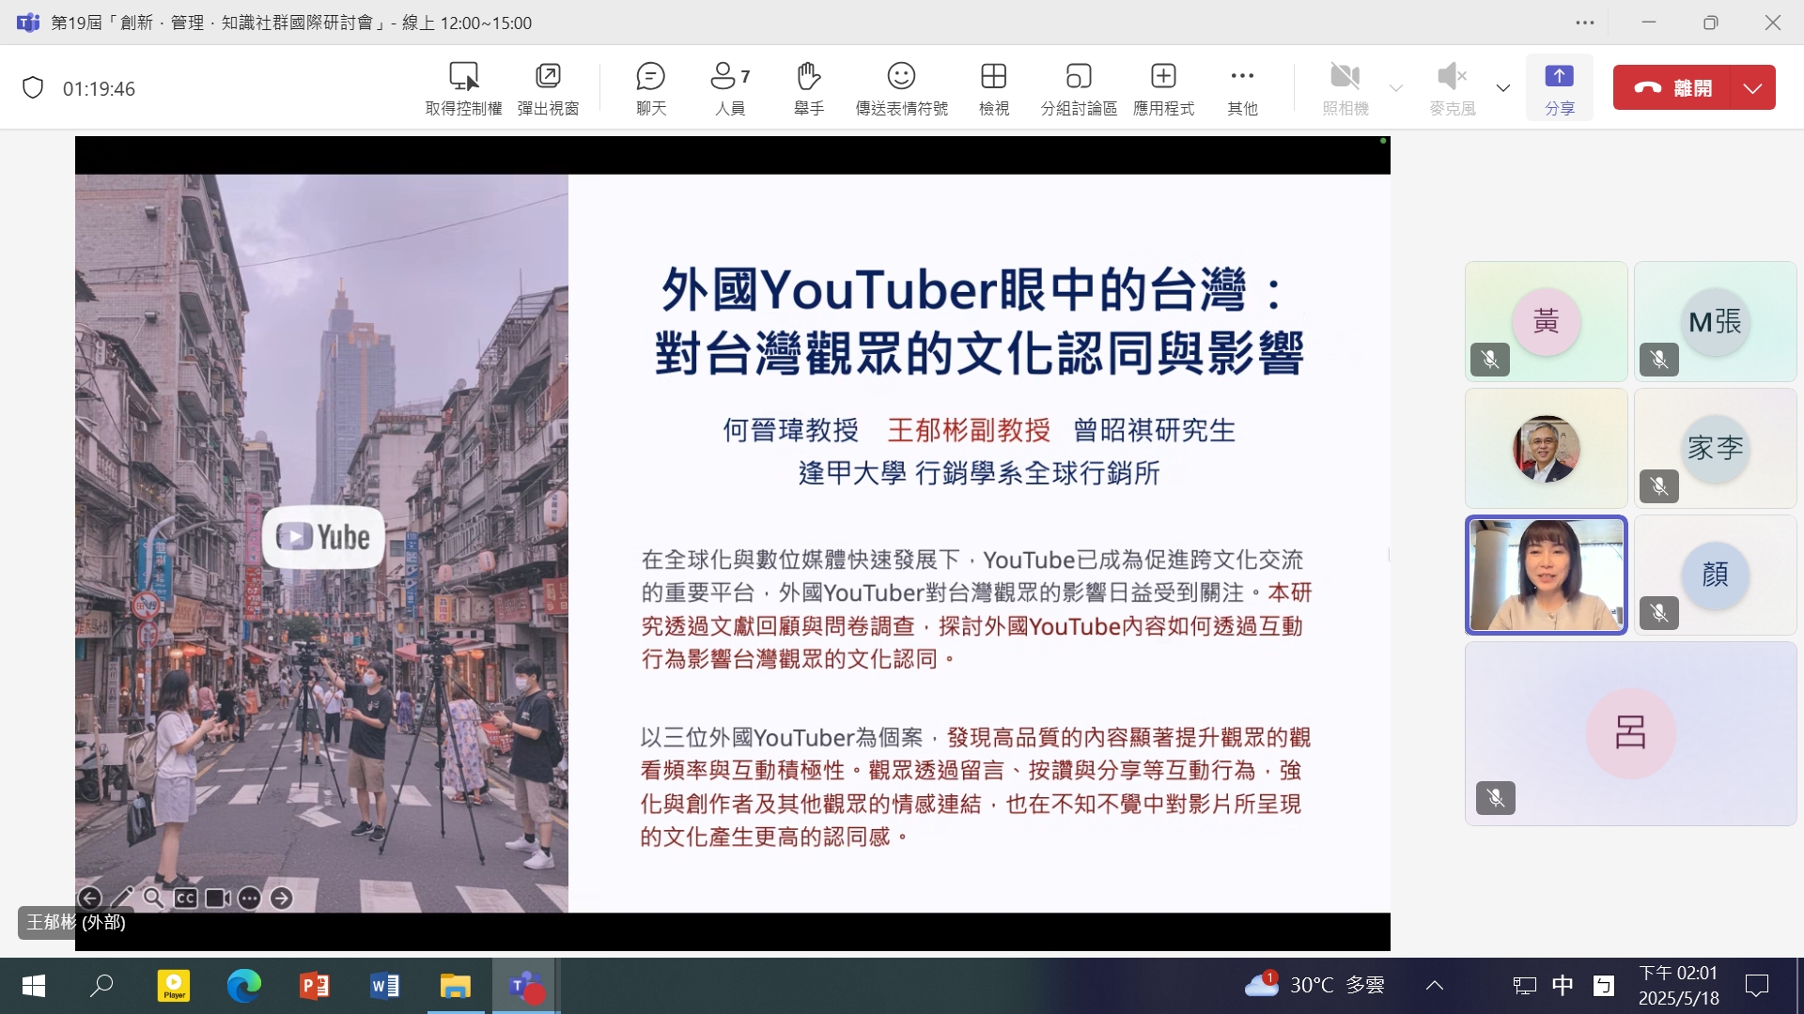Click muted mic icon on 黃 tile
Image resolution: width=1804 pixels, height=1014 pixels.
[1490, 359]
